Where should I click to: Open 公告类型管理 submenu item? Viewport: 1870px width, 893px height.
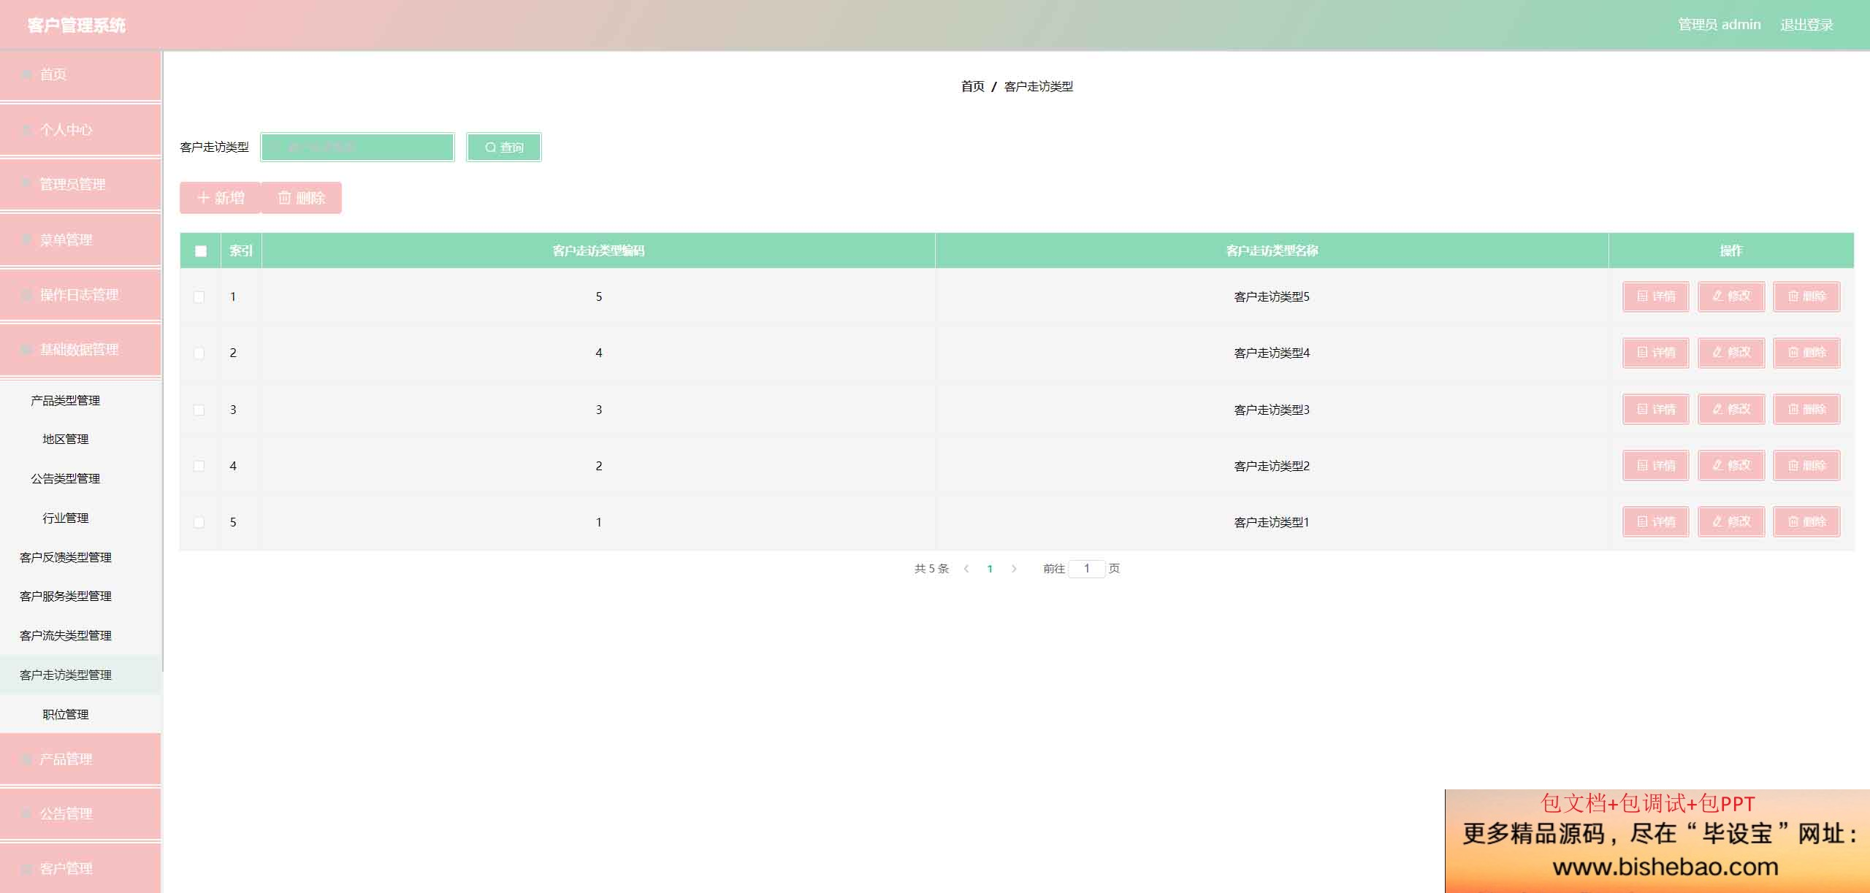point(80,478)
